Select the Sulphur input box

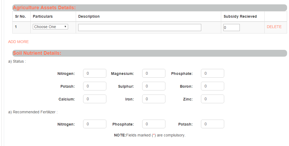pyautogui.click(x=154, y=86)
